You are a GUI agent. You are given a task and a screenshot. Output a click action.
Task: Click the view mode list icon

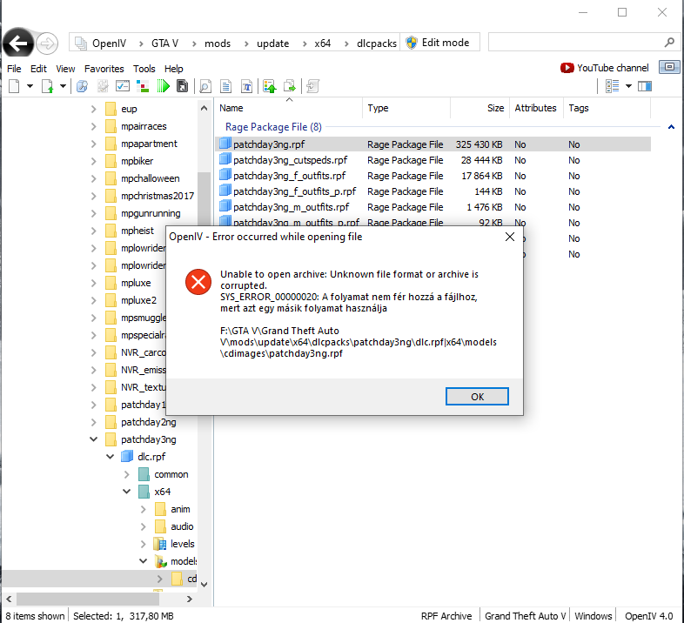[x=612, y=86]
